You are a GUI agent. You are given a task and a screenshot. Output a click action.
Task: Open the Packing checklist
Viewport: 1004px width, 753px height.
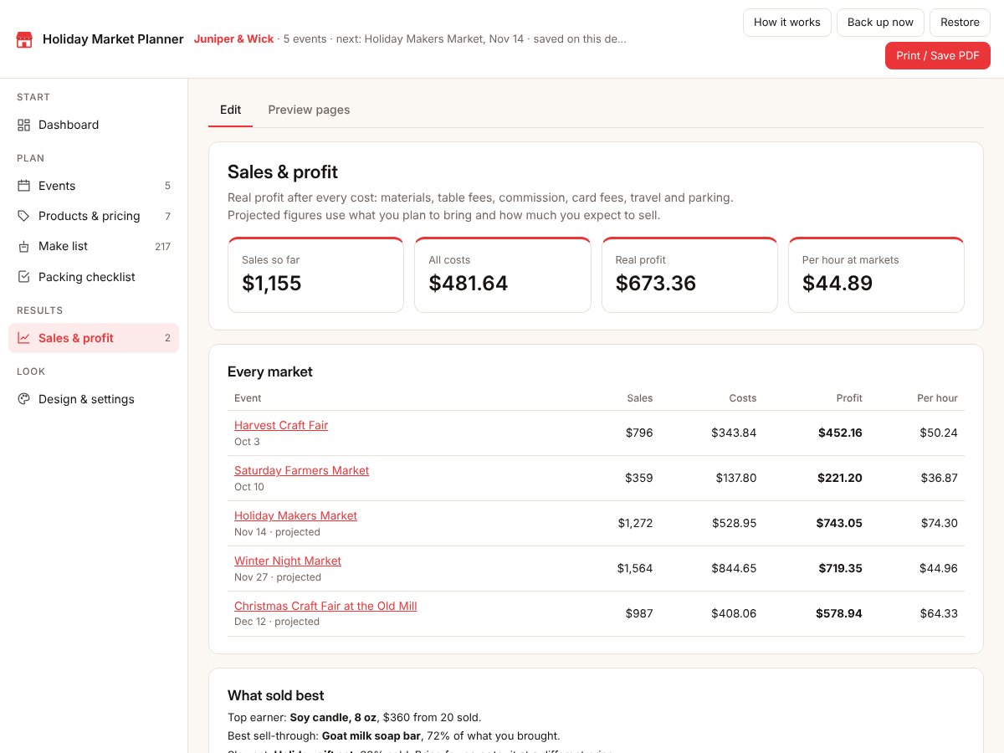click(x=94, y=277)
